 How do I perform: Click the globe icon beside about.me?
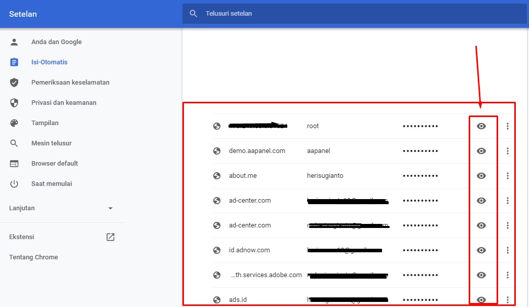coord(217,176)
